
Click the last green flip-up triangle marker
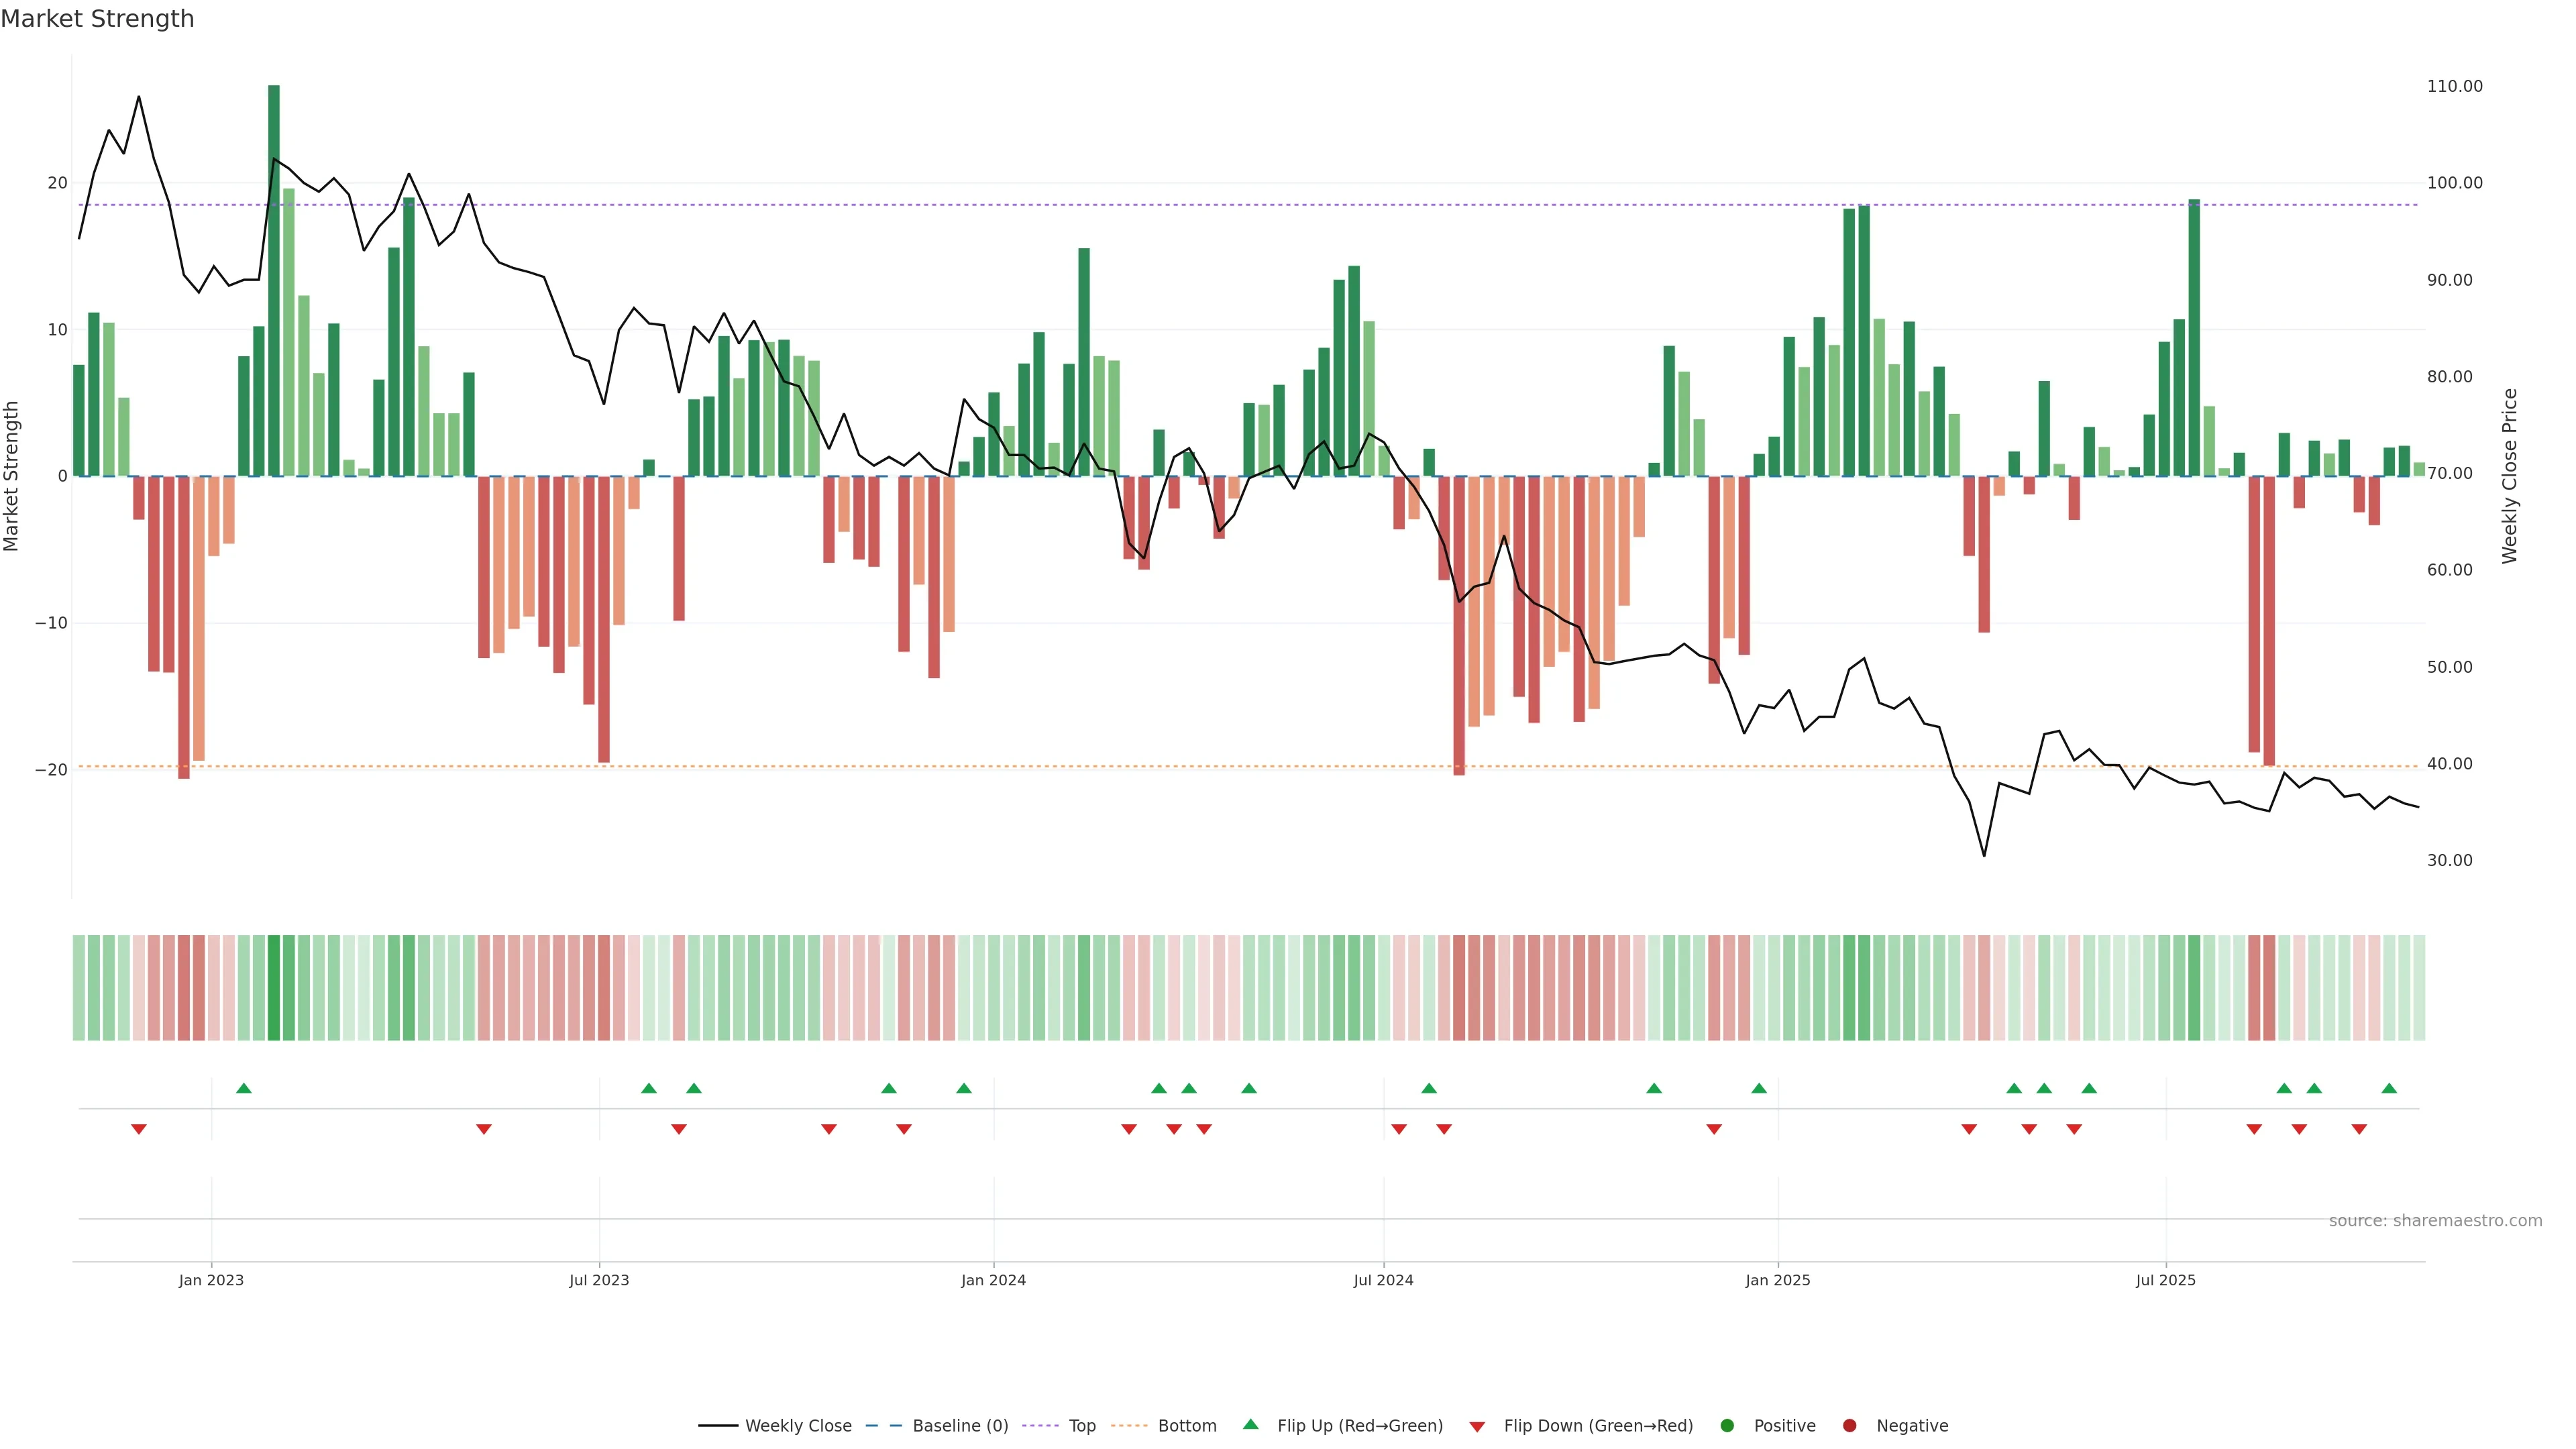pyautogui.click(x=2389, y=1088)
